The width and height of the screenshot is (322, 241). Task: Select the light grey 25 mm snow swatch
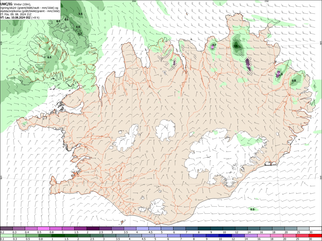coord(303,229)
